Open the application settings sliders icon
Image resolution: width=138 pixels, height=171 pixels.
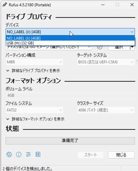tap(28, 154)
